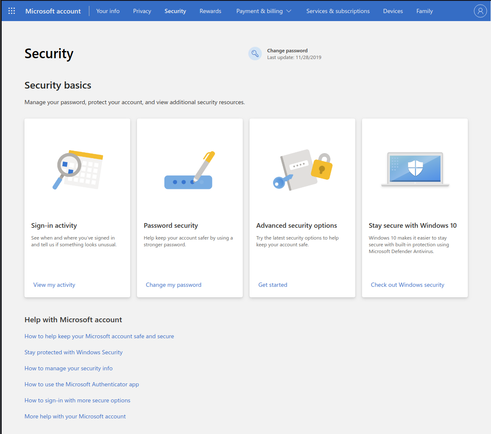Open How to sign-in with more secure options
Viewport: 491px width, 434px height.
click(78, 400)
